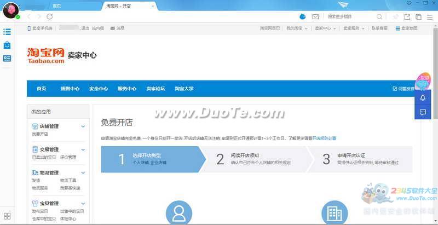This screenshot has height=225, width=438.
Task: Click the 交易管理 icon in sidebar
Action: 35,149
